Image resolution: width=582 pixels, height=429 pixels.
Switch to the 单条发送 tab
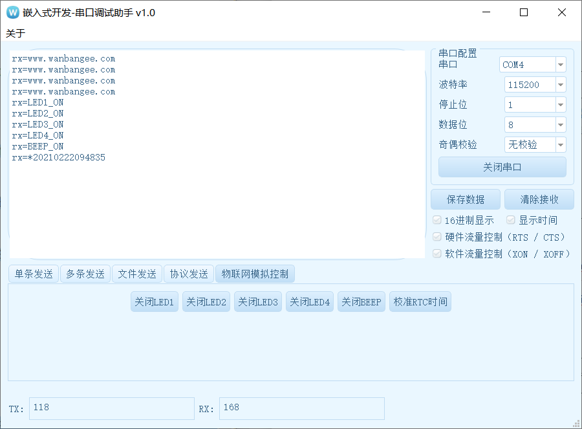(x=34, y=274)
